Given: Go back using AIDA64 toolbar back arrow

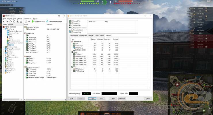Looking at the screenshot, I should [4, 22].
